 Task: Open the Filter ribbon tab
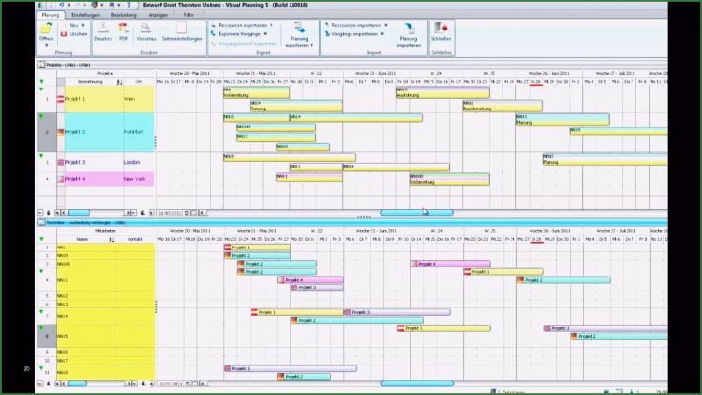click(189, 15)
